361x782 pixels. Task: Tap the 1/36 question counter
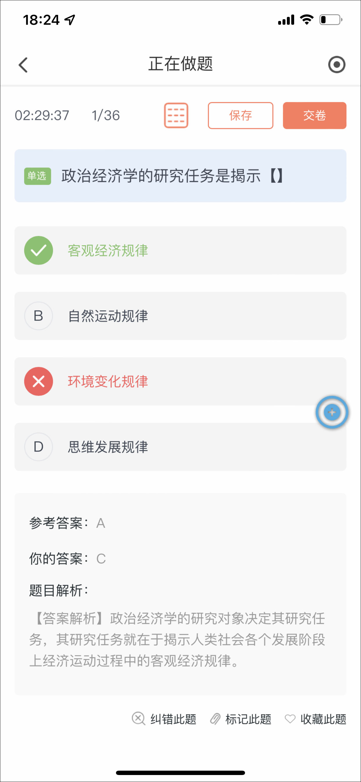pos(106,115)
